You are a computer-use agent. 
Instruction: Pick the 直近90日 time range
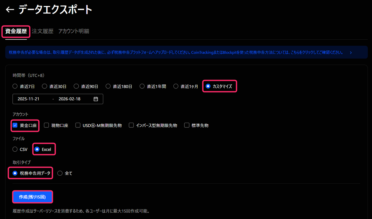76,86
